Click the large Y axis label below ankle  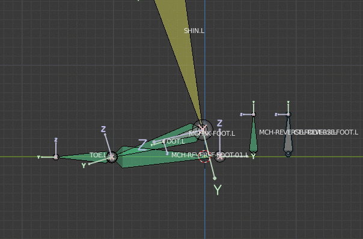tap(218, 190)
